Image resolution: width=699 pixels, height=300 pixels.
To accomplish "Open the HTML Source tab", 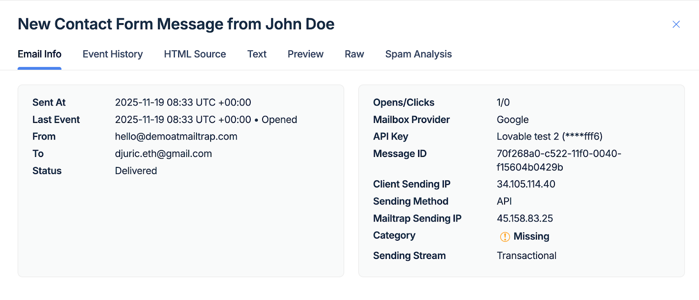I will pyautogui.click(x=195, y=54).
